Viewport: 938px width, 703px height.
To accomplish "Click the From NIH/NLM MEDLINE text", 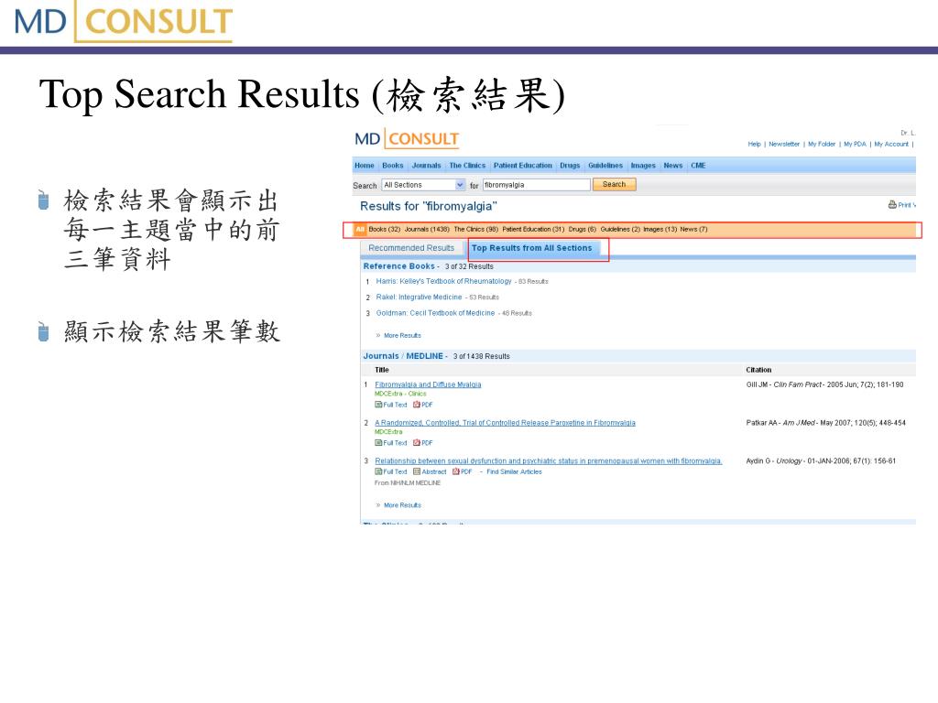I will point(408,483).
